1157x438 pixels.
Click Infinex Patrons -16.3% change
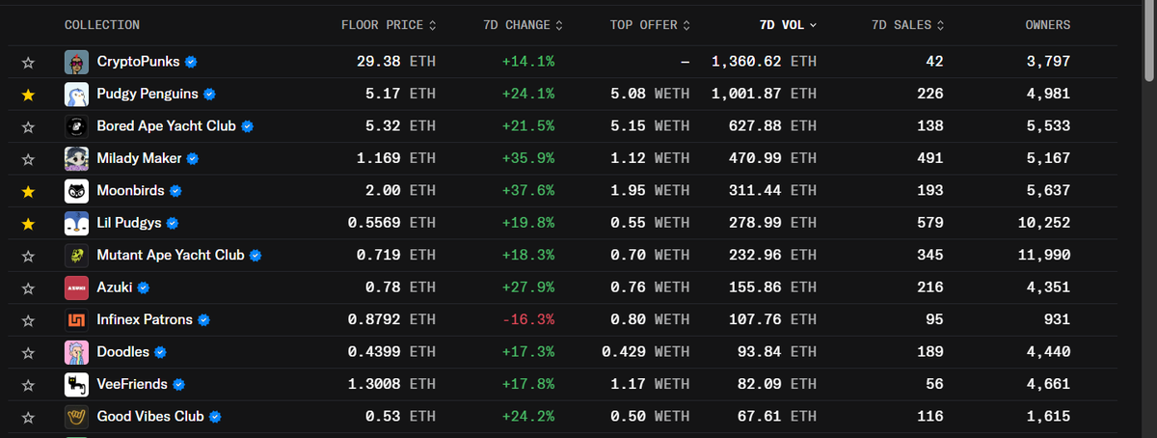pyautogui.click(x=528, y=319)
